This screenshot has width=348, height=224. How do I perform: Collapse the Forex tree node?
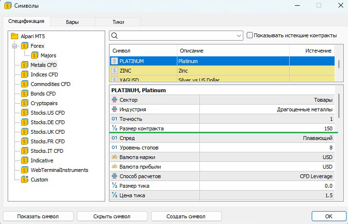[15, 46]
